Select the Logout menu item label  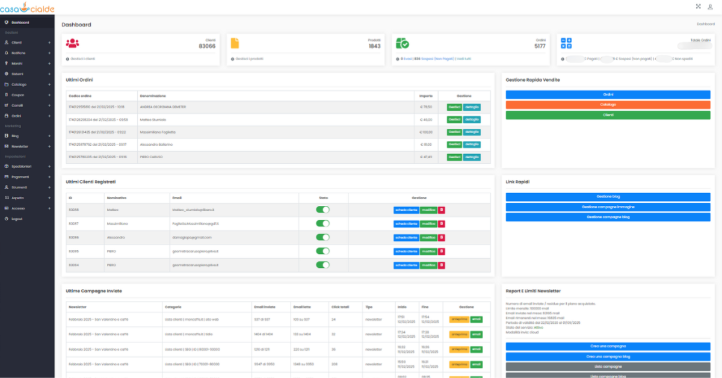[17, 218]
